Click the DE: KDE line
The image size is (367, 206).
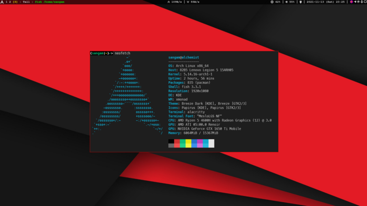click(175, 95)
